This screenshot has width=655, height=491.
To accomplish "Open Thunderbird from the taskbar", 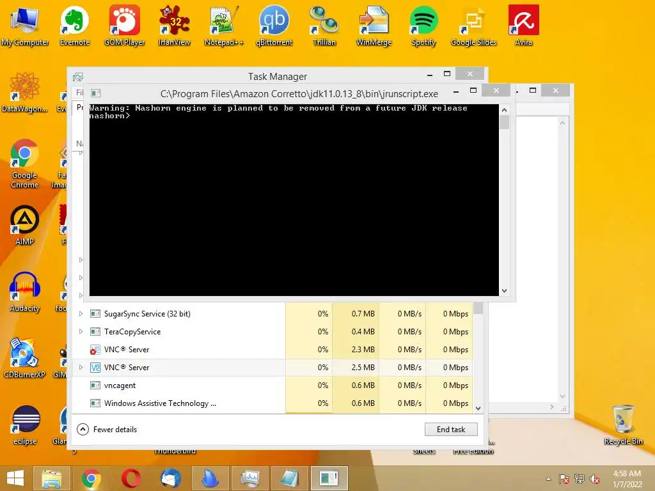I will 170,478.
